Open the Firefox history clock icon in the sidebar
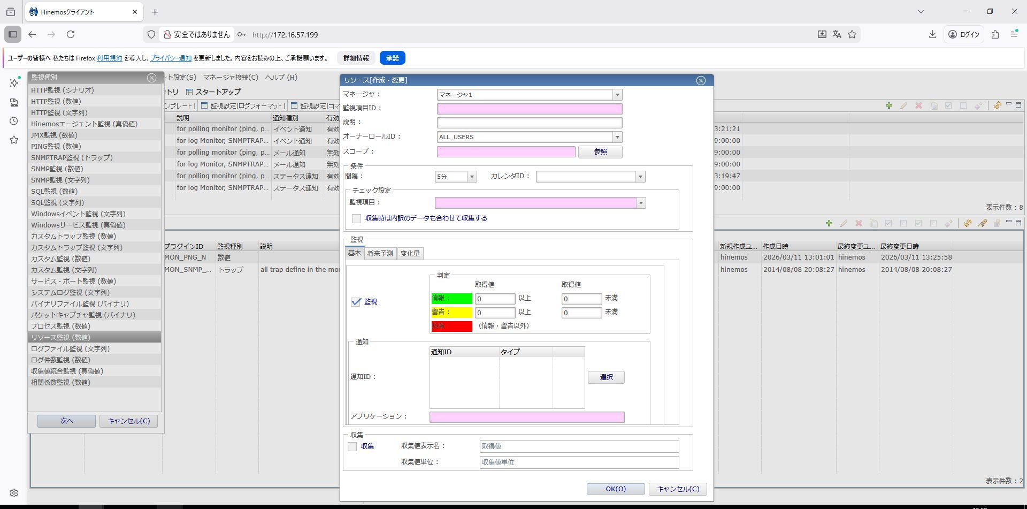Image resolution: width=1027 pixels, height=509 pixels. (14, 121)
